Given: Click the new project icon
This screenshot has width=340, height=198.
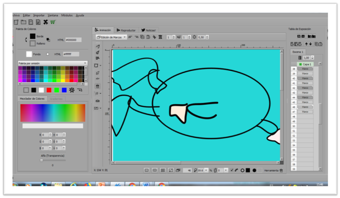Looking at the screenshot, I should coord(16,22).
